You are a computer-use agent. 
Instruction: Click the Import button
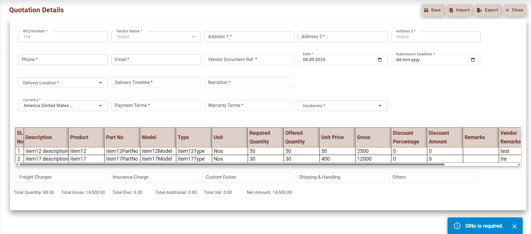pos(459,10)
